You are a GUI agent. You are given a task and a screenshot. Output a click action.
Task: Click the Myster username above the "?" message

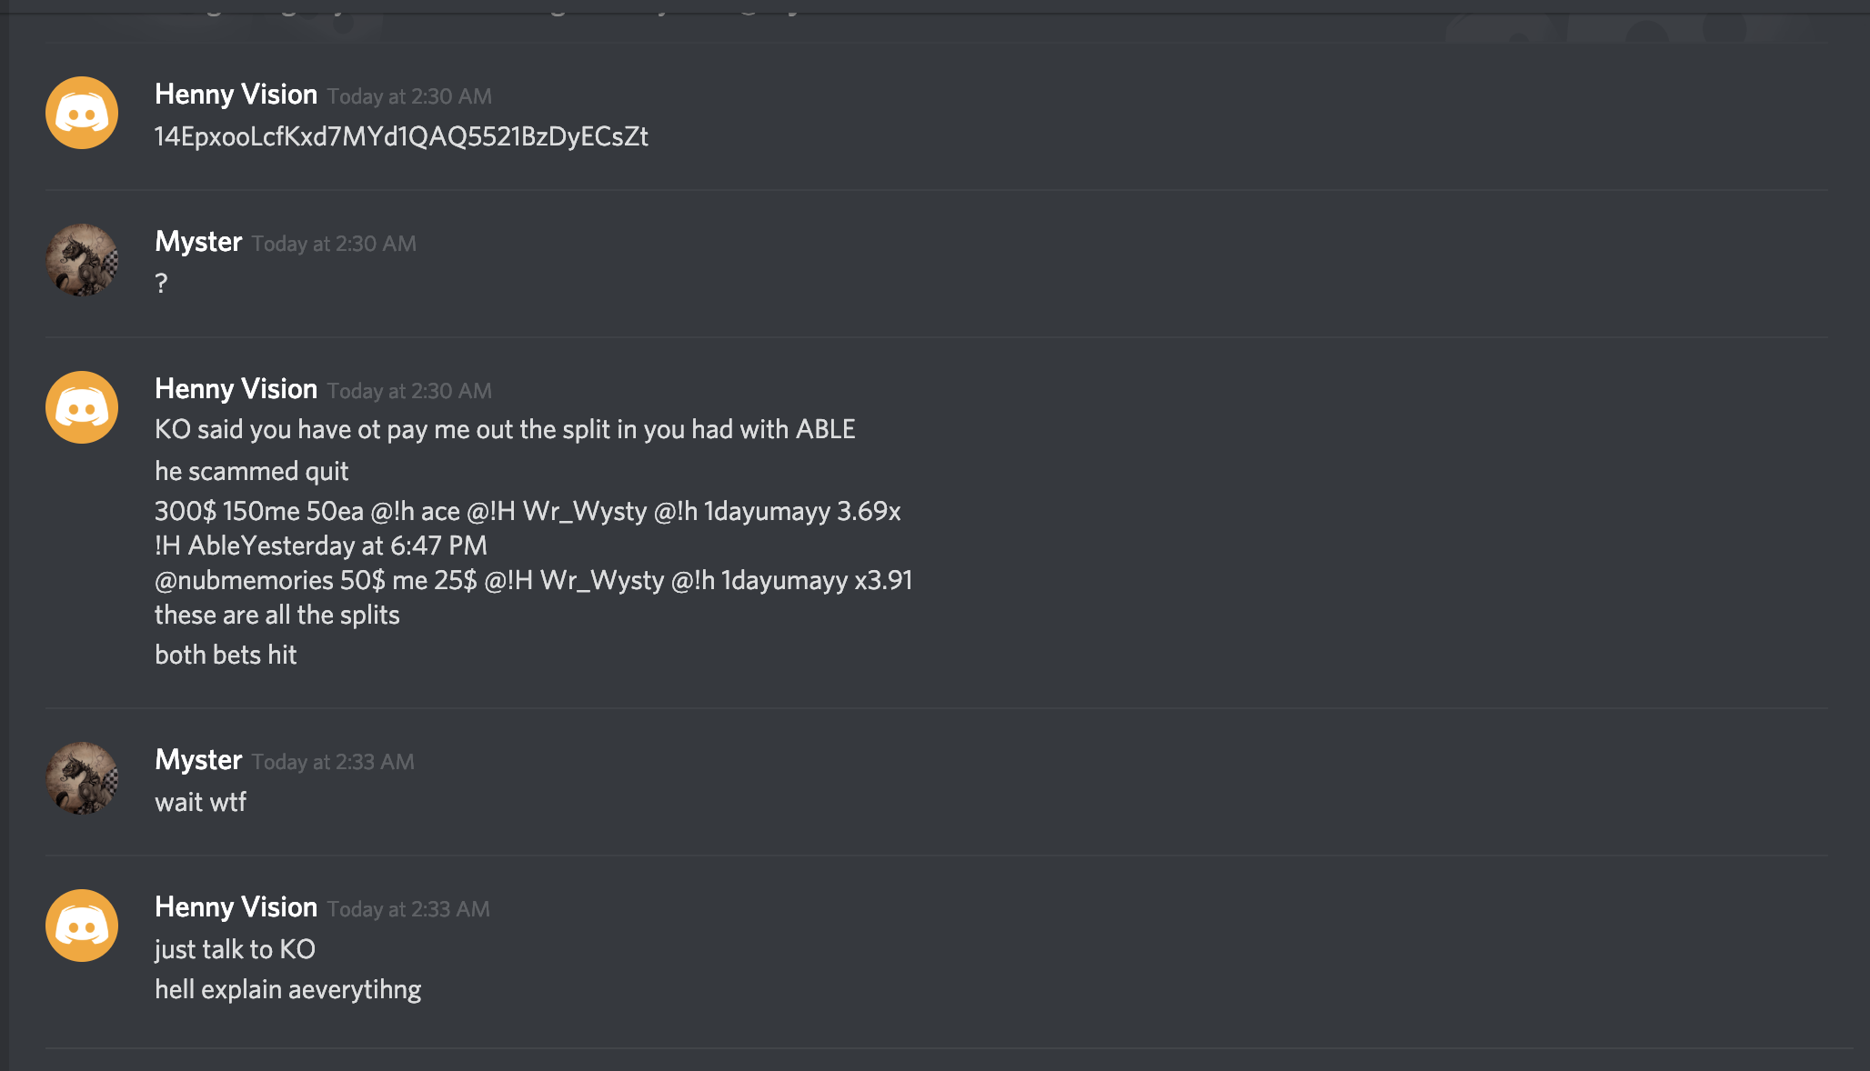pyautogui.click(x=198, y=242)
